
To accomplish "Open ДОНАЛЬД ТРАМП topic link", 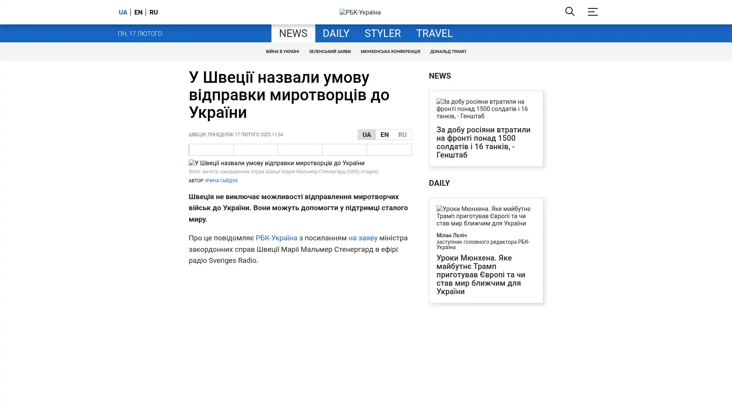I will (448, 51).
